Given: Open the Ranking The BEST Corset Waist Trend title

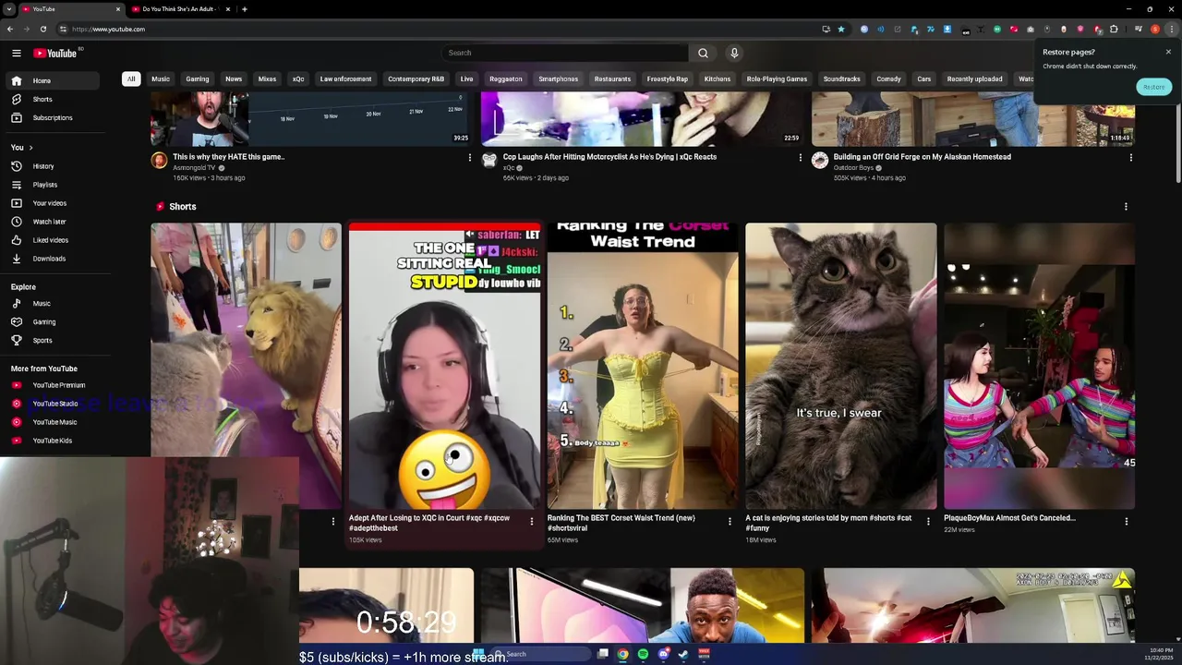Looking at the screenshot, I should click(x=621, y=523).
